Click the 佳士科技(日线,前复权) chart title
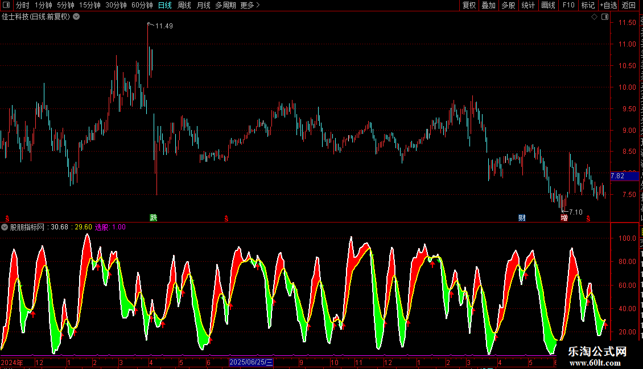Viewport: 643px width, 369px height. tap(36, 17)
